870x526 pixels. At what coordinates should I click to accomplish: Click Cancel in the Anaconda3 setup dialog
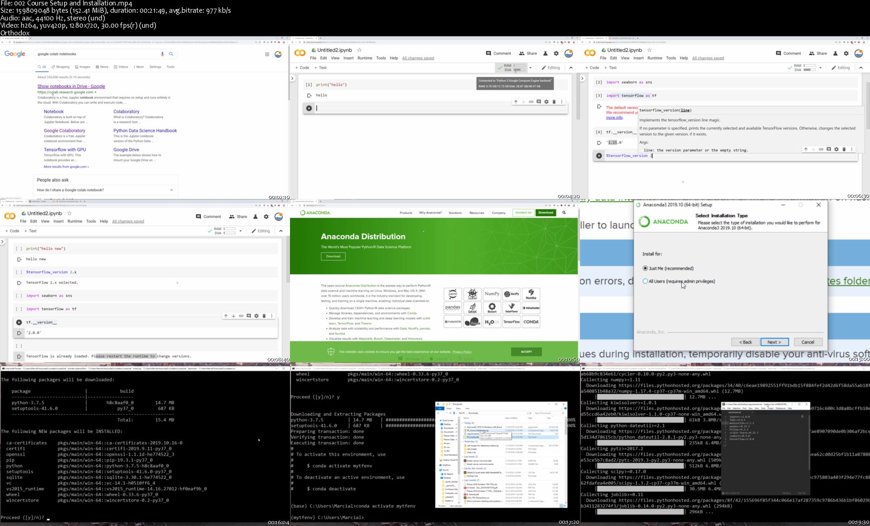coord(808,342)
